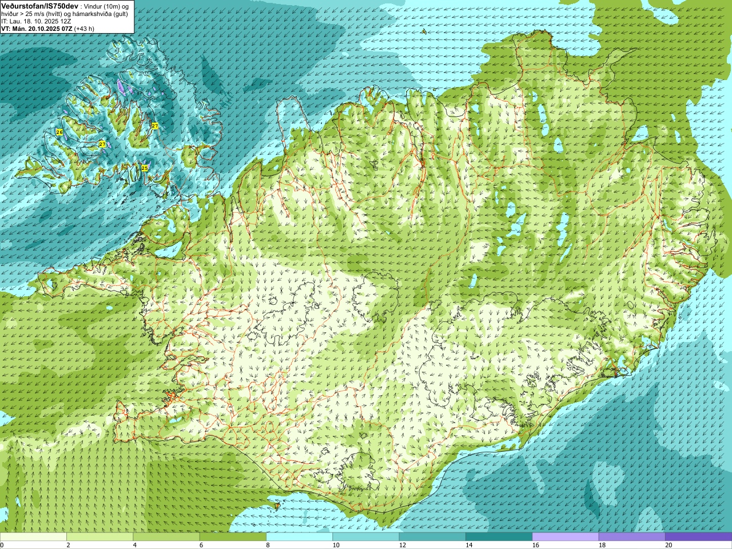Click the "(+43 h)" forecast offset text

(x=84, y=29)
